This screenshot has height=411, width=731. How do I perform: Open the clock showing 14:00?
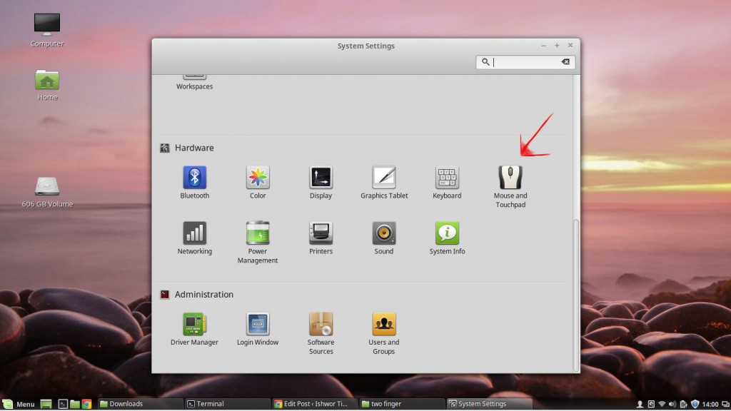(x=710, y=404)
